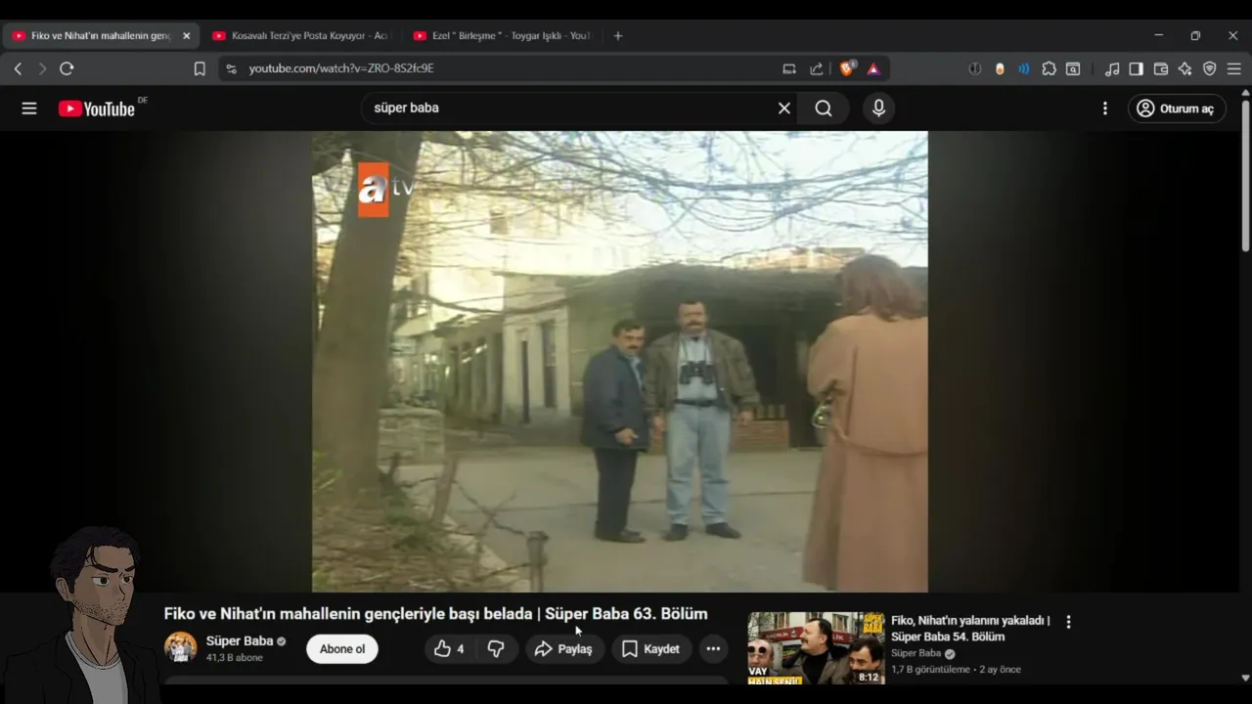This screenshot has width=1252, height=704.
Task: Open the YouTube hamburger guide menu
Action: (x=29, y=109)
